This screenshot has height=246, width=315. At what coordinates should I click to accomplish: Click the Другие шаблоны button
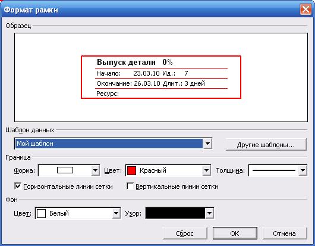click(266, 145)
